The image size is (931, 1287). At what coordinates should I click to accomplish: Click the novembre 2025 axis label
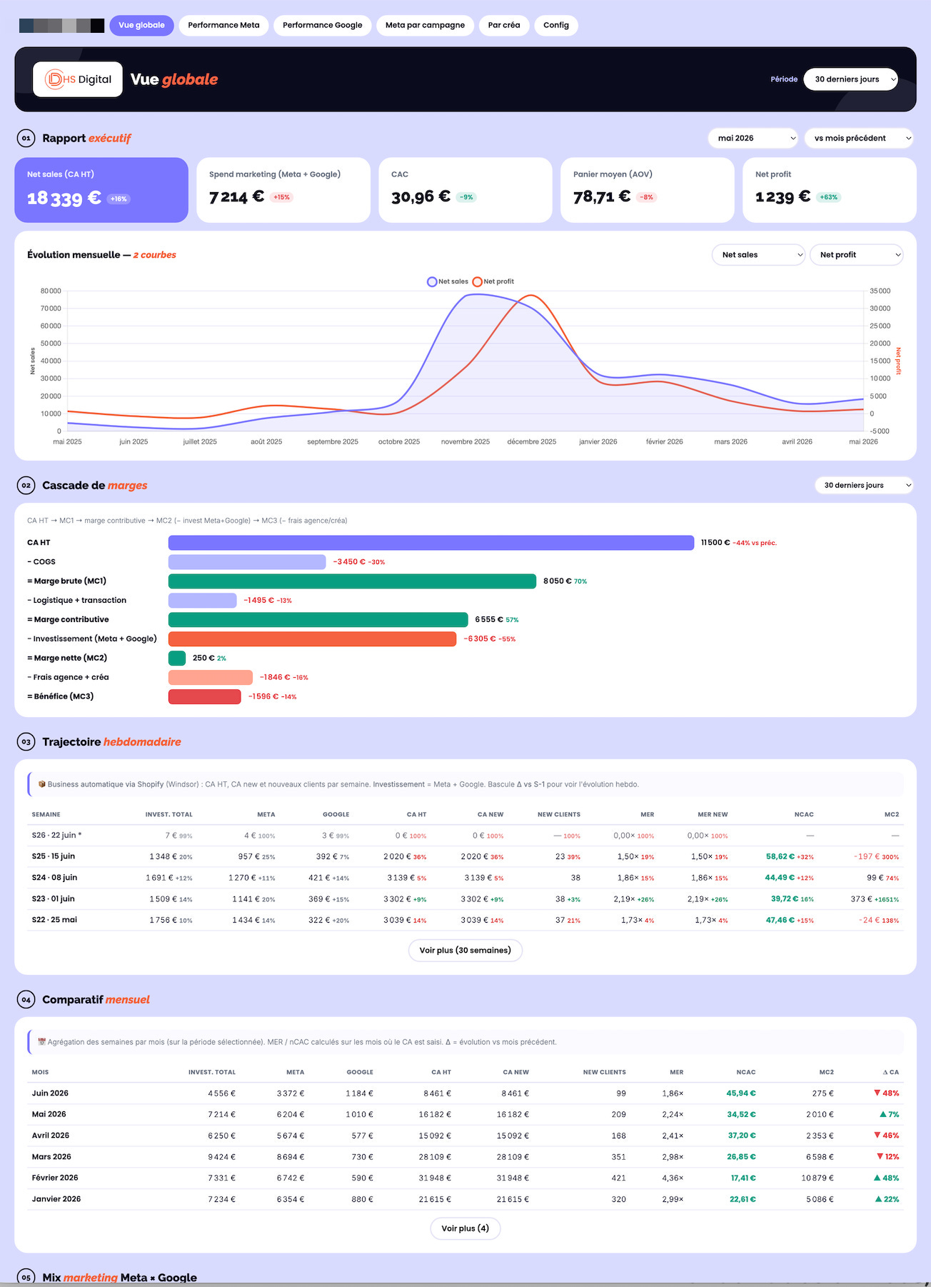pos(465,441)
